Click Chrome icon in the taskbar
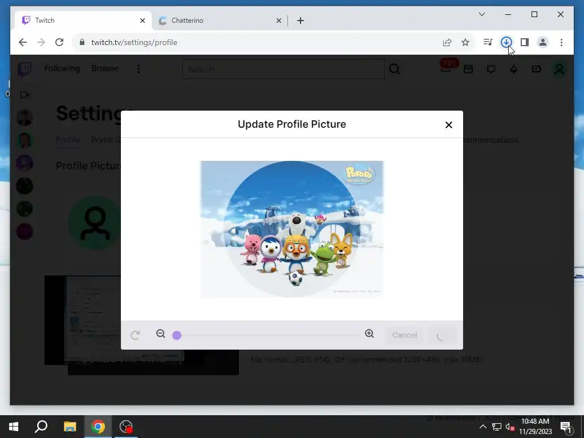584x438 pixels. tap(98, 427)
